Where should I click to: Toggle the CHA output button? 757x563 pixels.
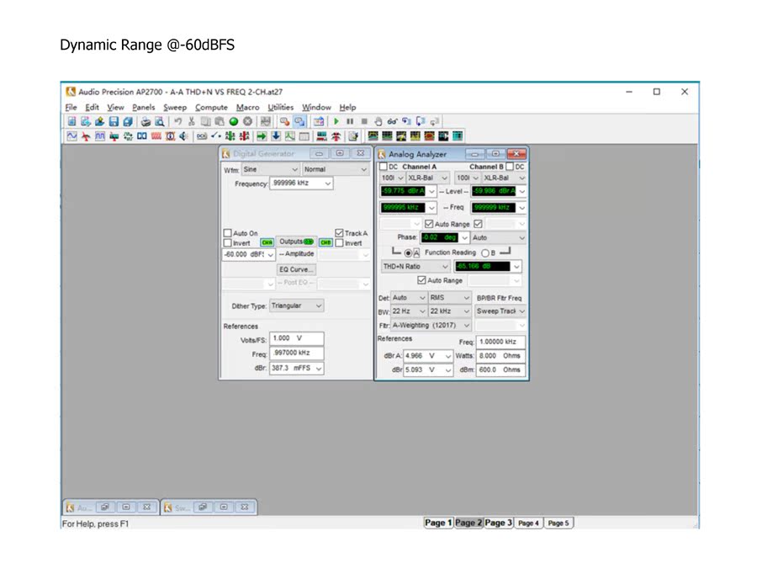267,242
